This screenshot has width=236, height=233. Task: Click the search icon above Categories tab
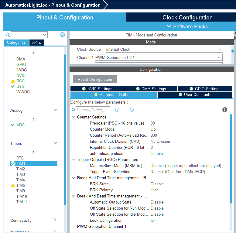pyautogui.click(x=8, y=35)
